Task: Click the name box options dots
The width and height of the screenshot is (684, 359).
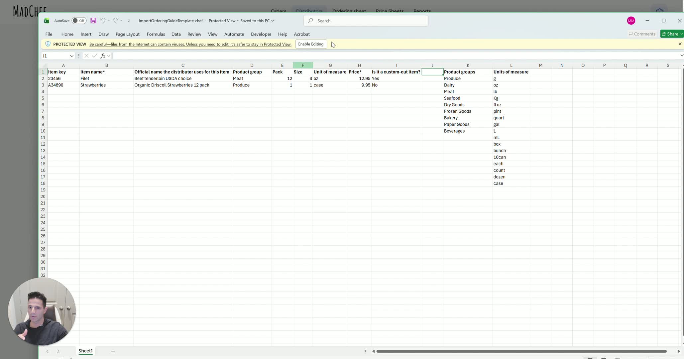Action: (x=79, y=56)
